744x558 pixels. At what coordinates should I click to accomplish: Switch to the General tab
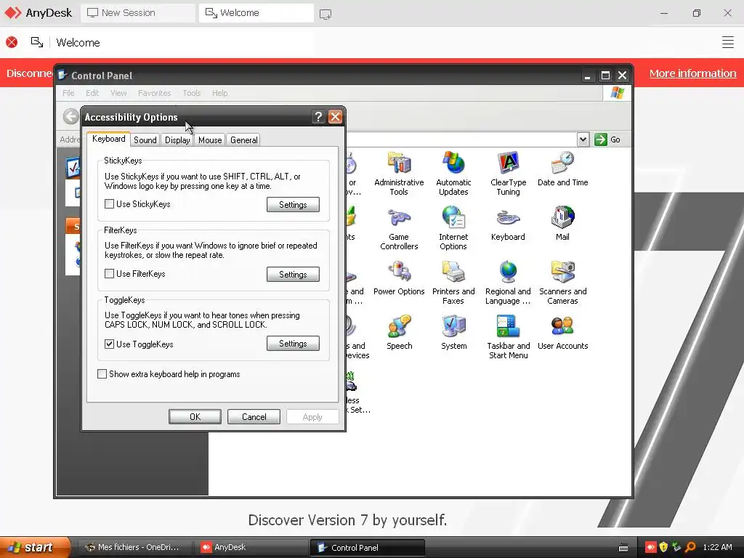[244, 140]
